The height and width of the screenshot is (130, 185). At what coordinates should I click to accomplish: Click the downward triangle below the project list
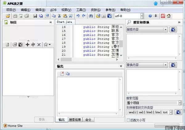click(28, 97)
